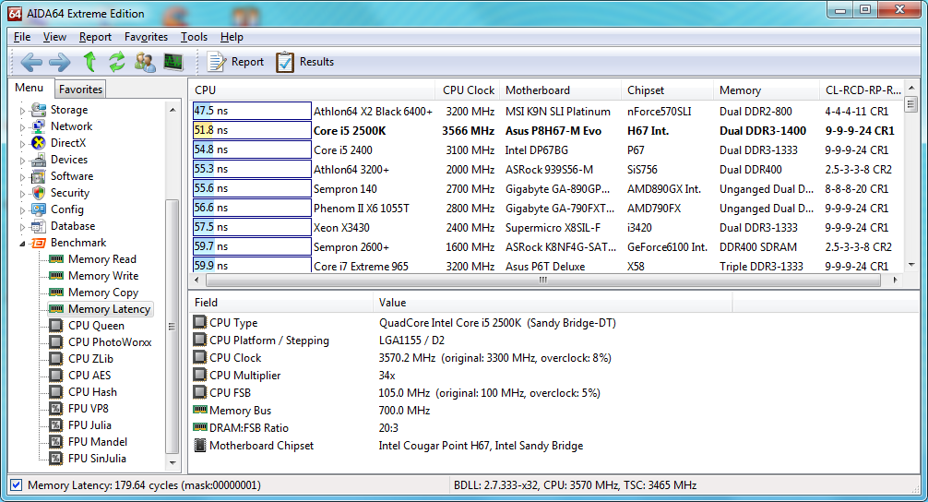The width and height of the screenshot is (928, 502).
Task: Sort by the Motherboard column header
Action: click(561, 90)
